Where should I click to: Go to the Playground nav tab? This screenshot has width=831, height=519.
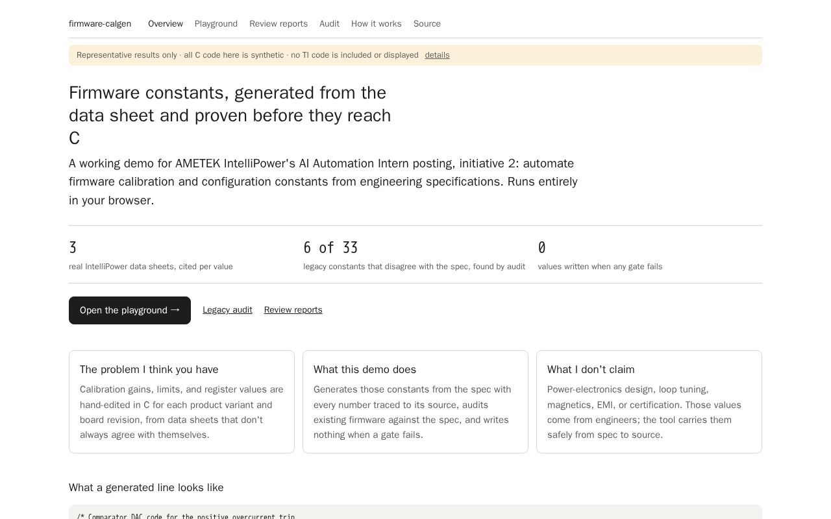coord(216,24)
